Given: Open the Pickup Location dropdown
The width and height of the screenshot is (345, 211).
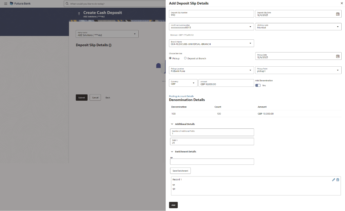Looking at the screenshot, I should pyautogui.click(x=250, y=70).
